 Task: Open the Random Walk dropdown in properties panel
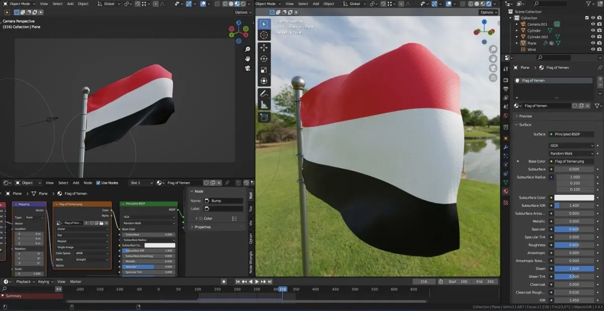(x=572, y=153)
